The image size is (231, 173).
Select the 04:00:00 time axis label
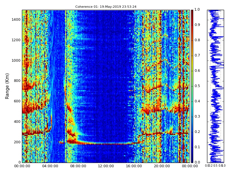[50, 166]
